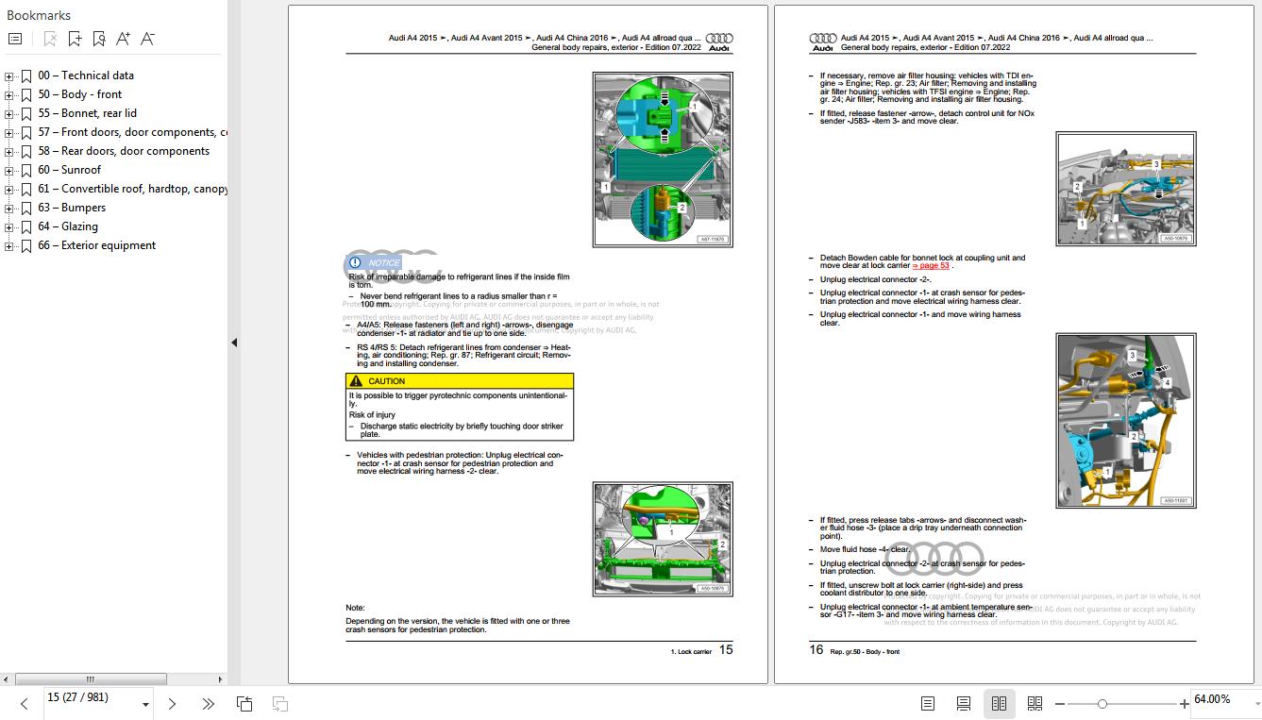Expand the '50 – Body - front' bookmark

[9, 95]
